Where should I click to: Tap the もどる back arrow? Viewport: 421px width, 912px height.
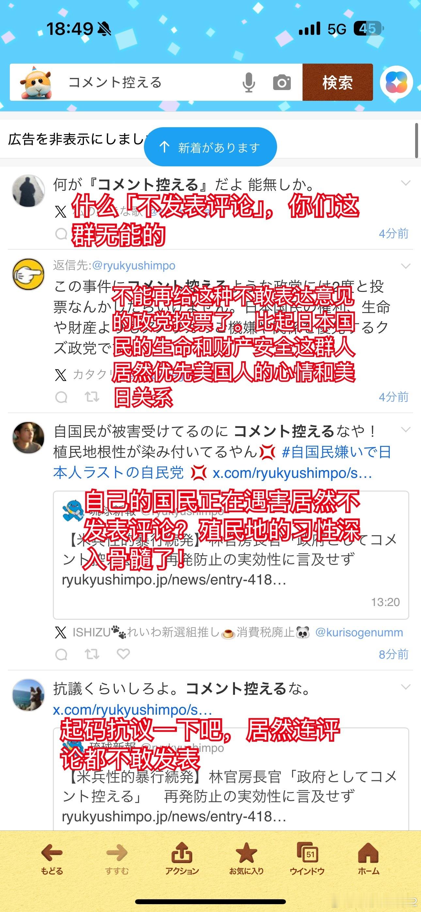52,859
